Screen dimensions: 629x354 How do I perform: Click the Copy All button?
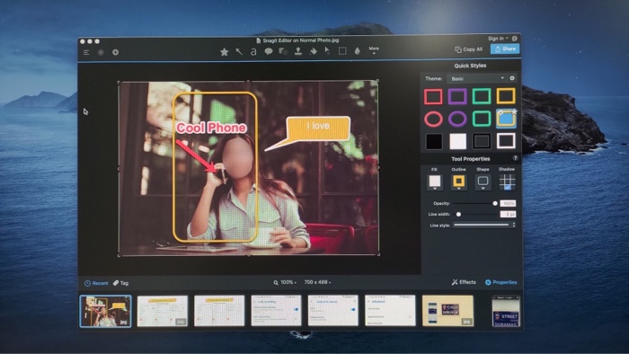tap(468, 49)
